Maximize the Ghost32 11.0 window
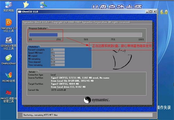Viewport: 174px width, 120px height. pos(151,12)
